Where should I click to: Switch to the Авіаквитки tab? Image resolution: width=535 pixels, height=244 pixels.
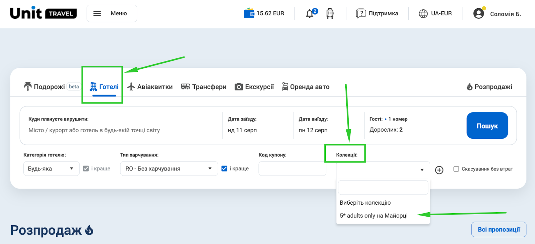coord(150,87)
